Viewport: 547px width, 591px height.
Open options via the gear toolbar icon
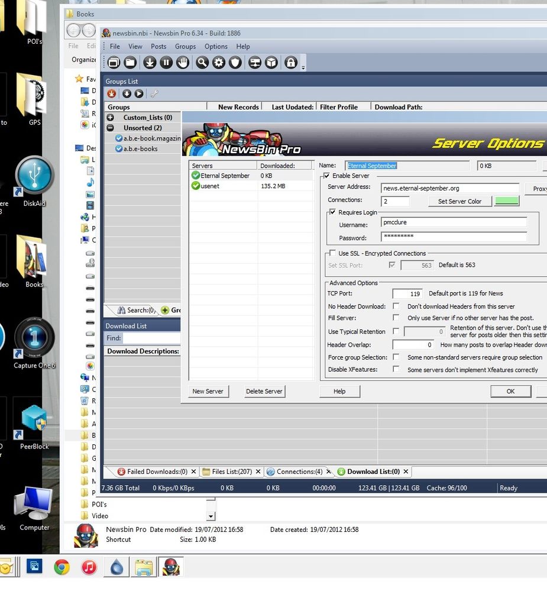click(x=219, y=63)
